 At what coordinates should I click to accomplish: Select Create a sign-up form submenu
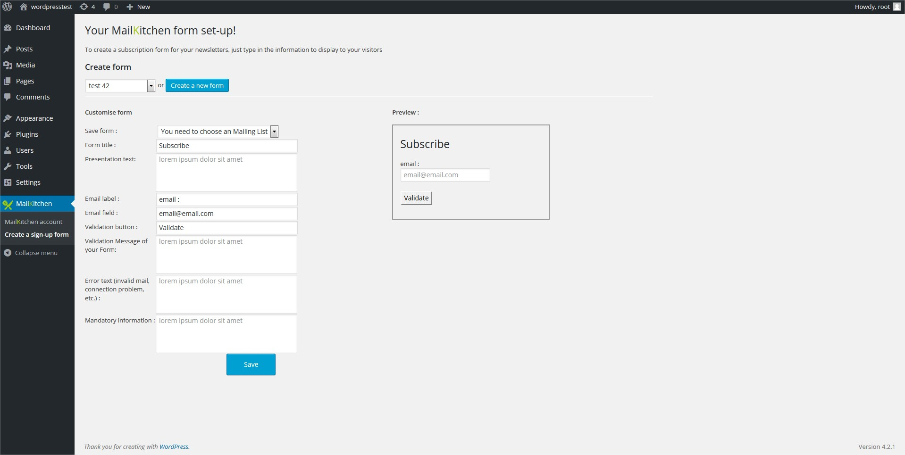37,234
